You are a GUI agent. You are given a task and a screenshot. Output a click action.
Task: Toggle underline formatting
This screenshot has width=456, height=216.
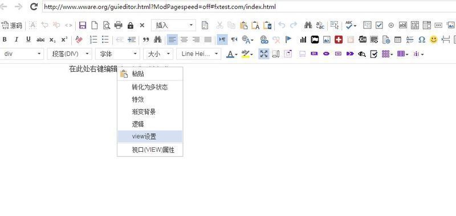click(x=28, y=39)
